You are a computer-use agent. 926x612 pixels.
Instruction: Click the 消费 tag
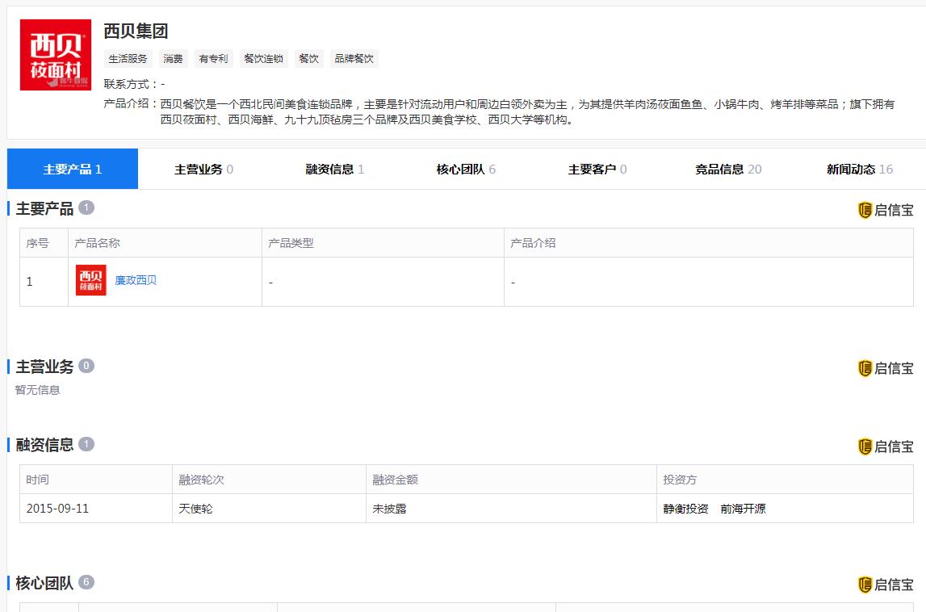click(173, 58)
